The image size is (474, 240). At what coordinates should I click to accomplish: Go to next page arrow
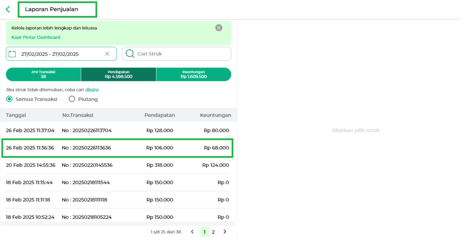coord(225,232)
